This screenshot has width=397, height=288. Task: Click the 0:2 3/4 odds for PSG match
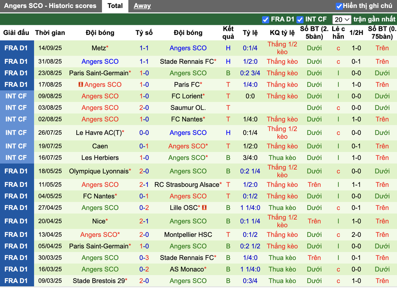(250, 73)
